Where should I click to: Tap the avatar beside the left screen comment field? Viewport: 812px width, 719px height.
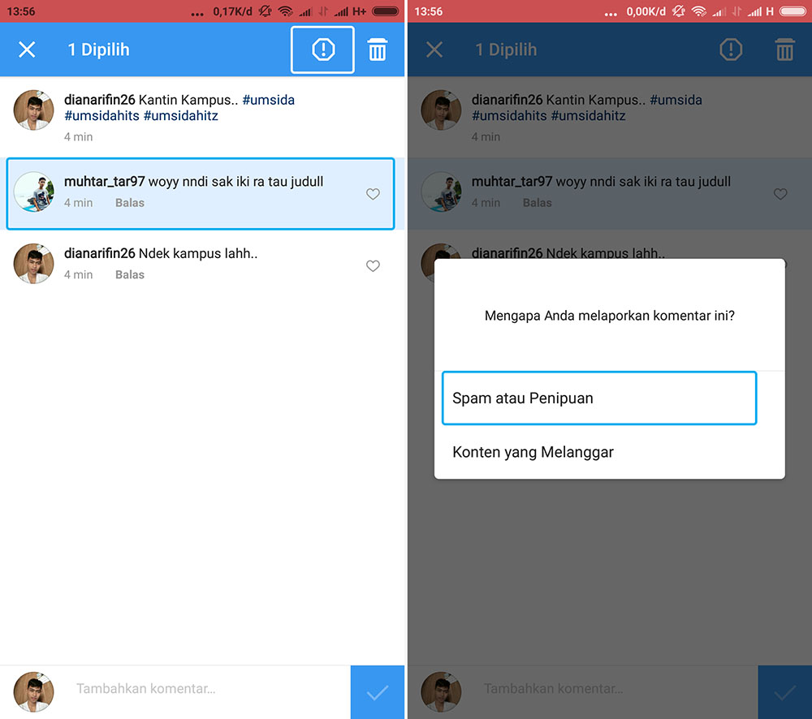click(34, 691)
